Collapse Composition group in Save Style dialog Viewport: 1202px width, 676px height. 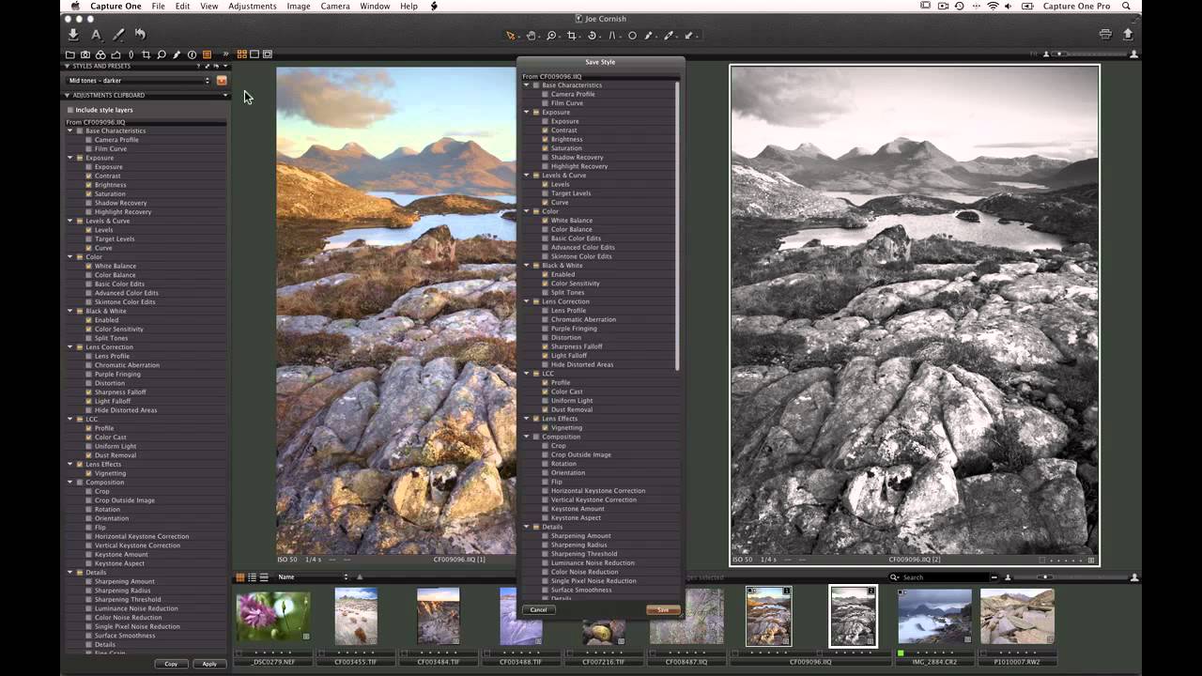[527, 437]
